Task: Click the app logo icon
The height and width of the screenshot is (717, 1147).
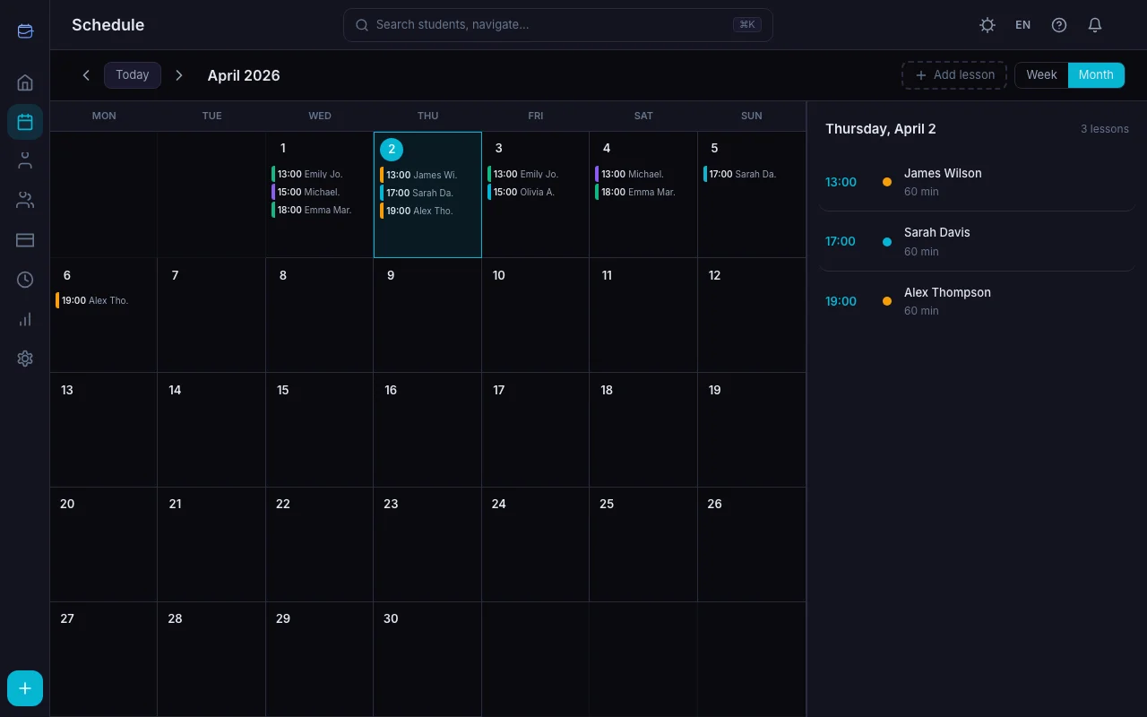Action: 25,31
